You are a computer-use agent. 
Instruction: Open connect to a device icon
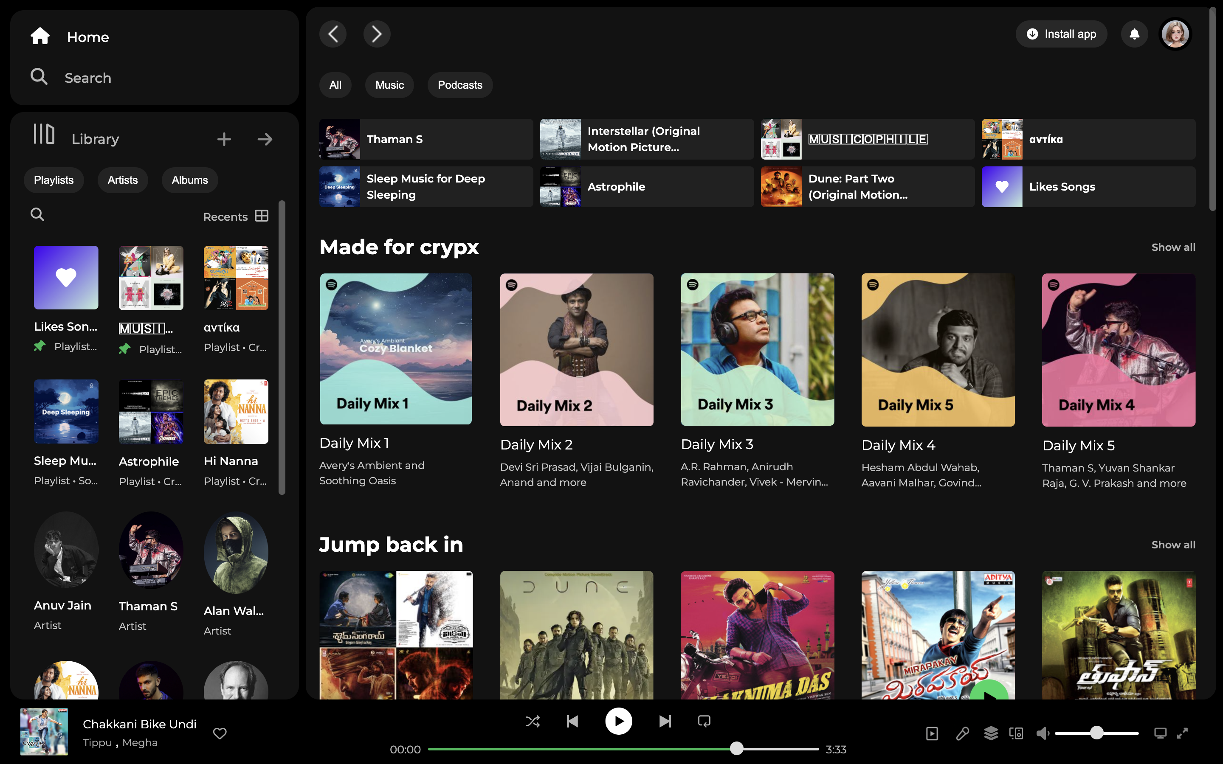(x=1016, y=733)
